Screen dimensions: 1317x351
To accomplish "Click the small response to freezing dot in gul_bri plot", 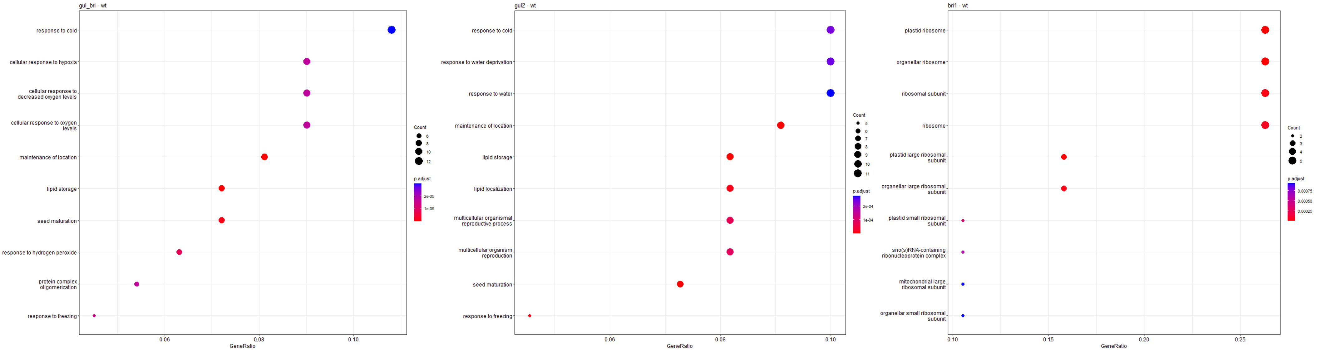I will click(x=94, y=316).
